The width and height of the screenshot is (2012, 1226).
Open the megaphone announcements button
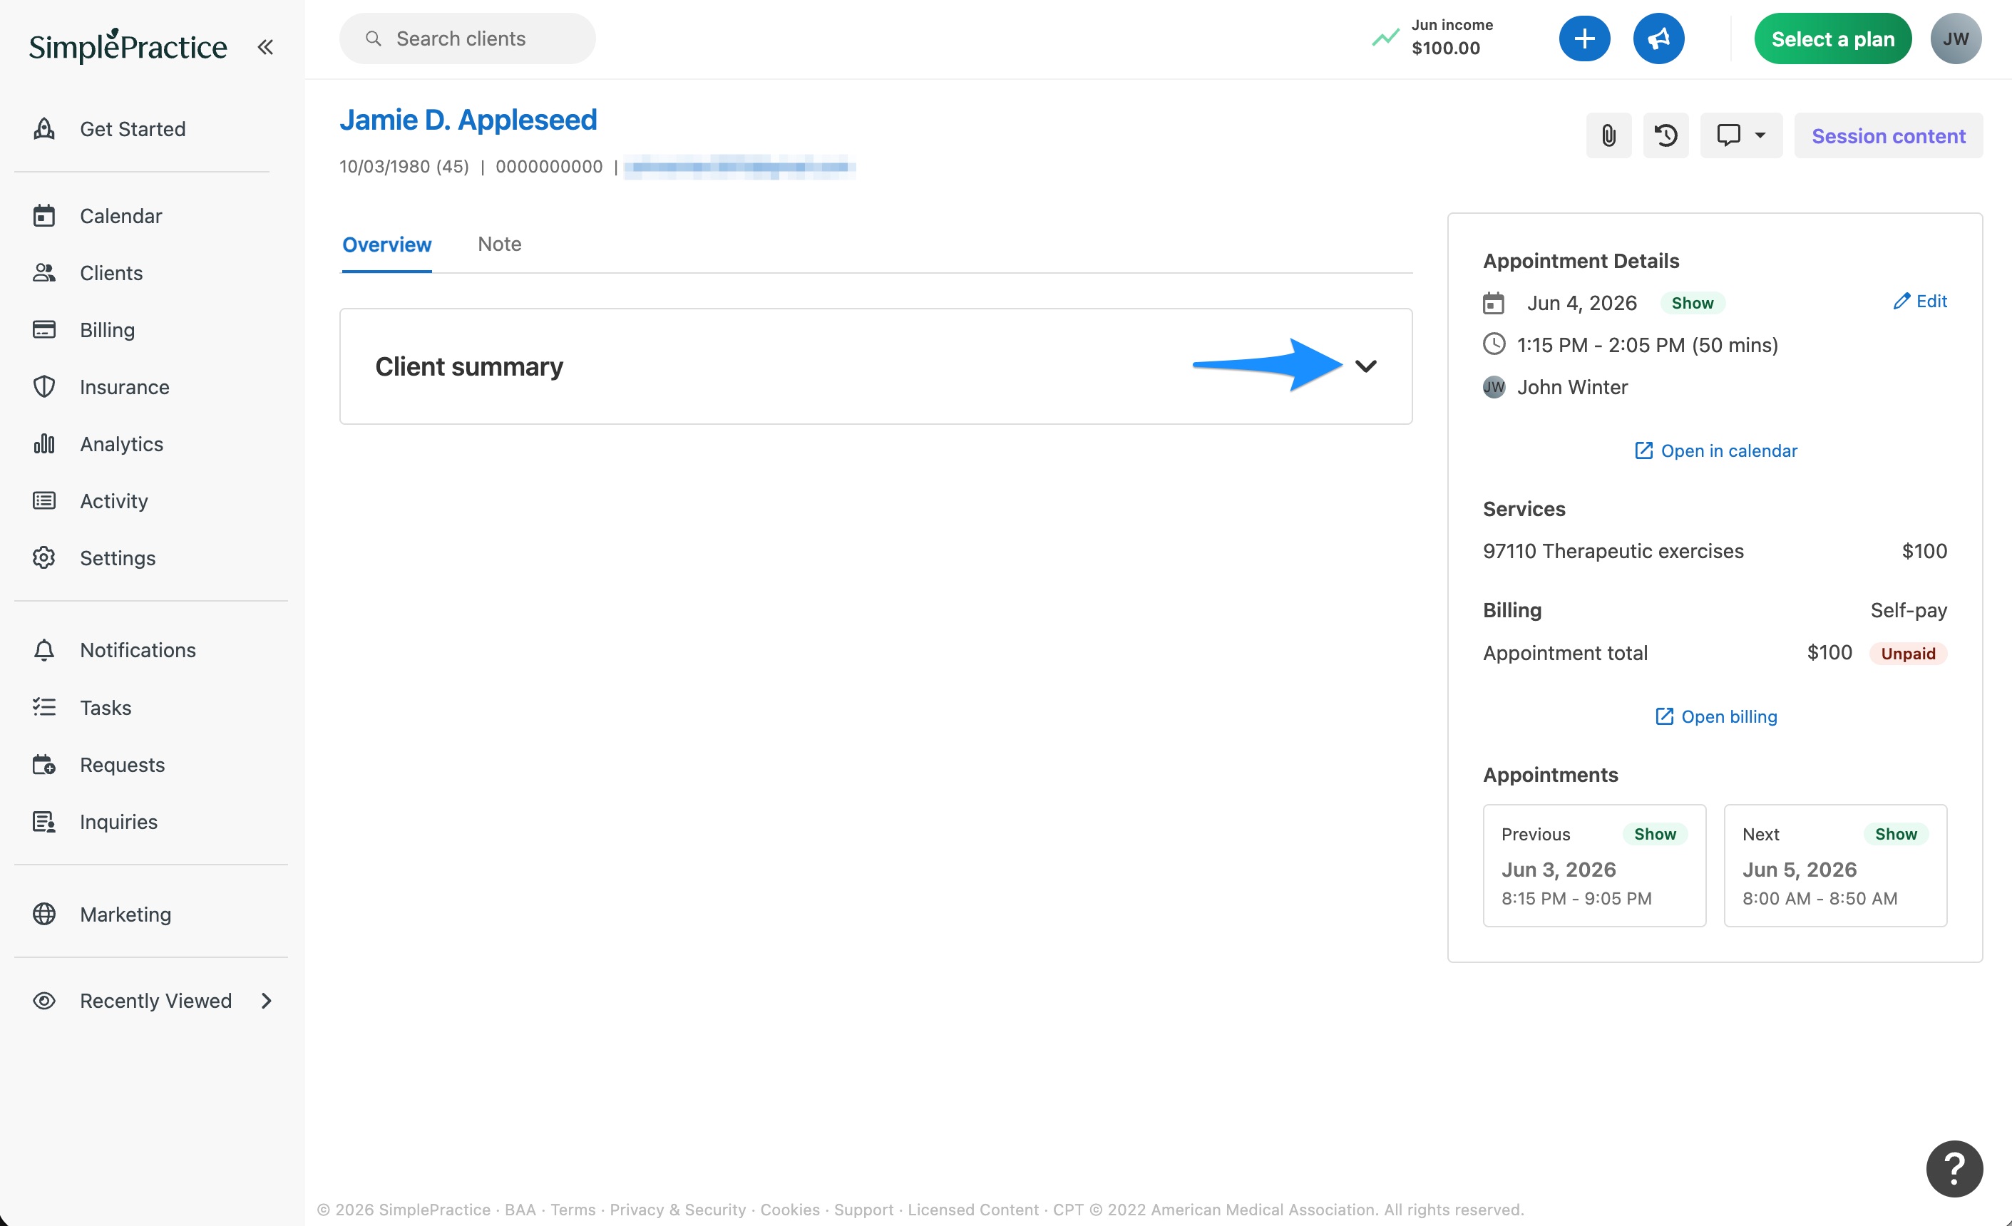pyautogui.click(x=1658, y=38)
